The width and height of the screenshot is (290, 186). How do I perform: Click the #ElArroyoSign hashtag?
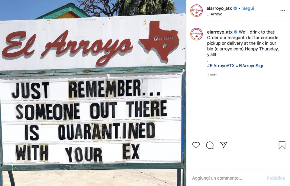(x=250, y=66)
